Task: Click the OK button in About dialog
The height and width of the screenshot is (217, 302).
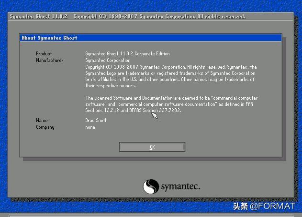Action: [152, 147]
